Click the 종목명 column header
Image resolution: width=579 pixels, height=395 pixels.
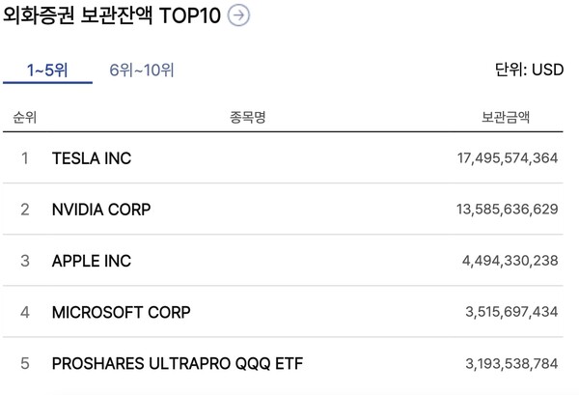248,118
